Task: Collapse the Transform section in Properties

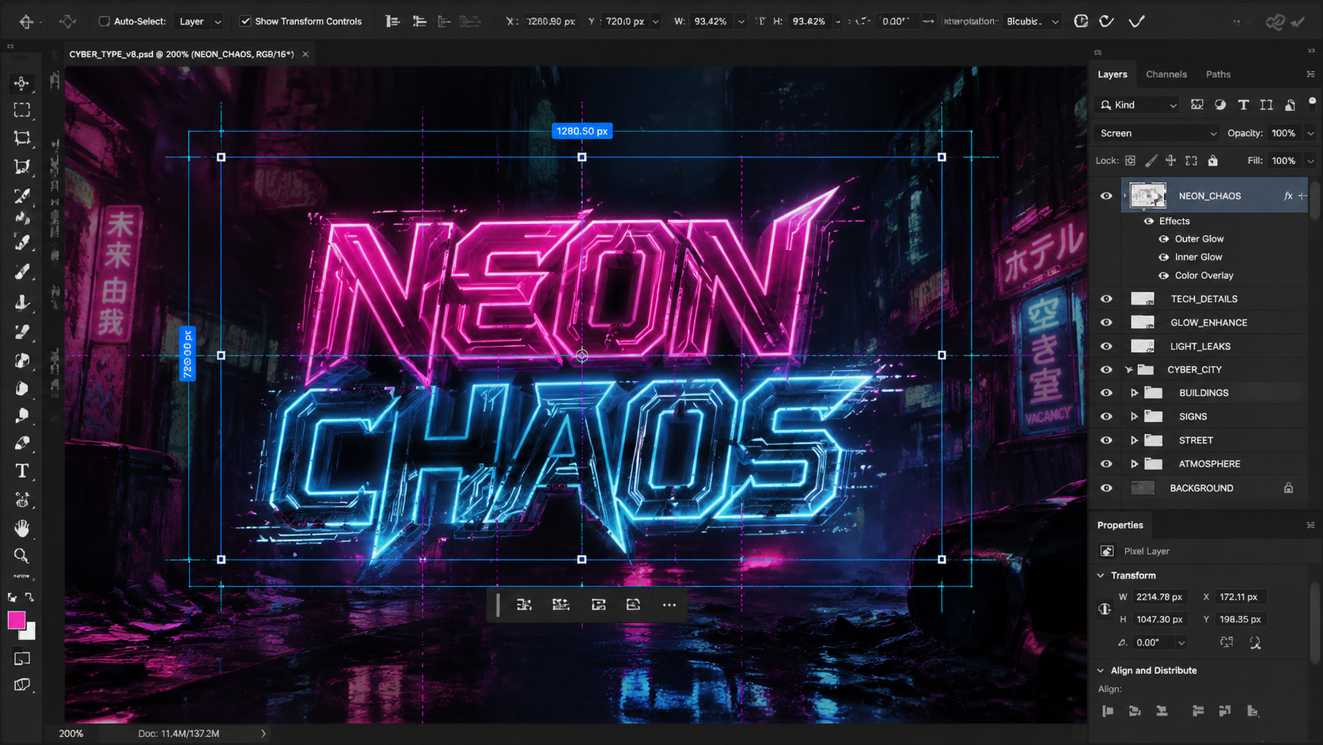Action: pos(1101,576)
